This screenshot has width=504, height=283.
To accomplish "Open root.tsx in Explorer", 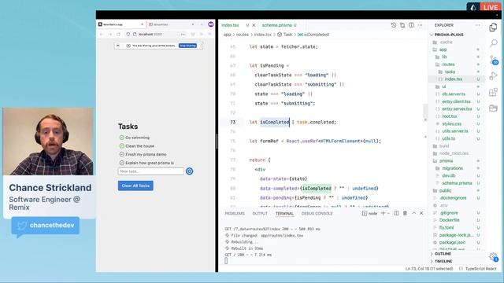I will coord(450,116).
